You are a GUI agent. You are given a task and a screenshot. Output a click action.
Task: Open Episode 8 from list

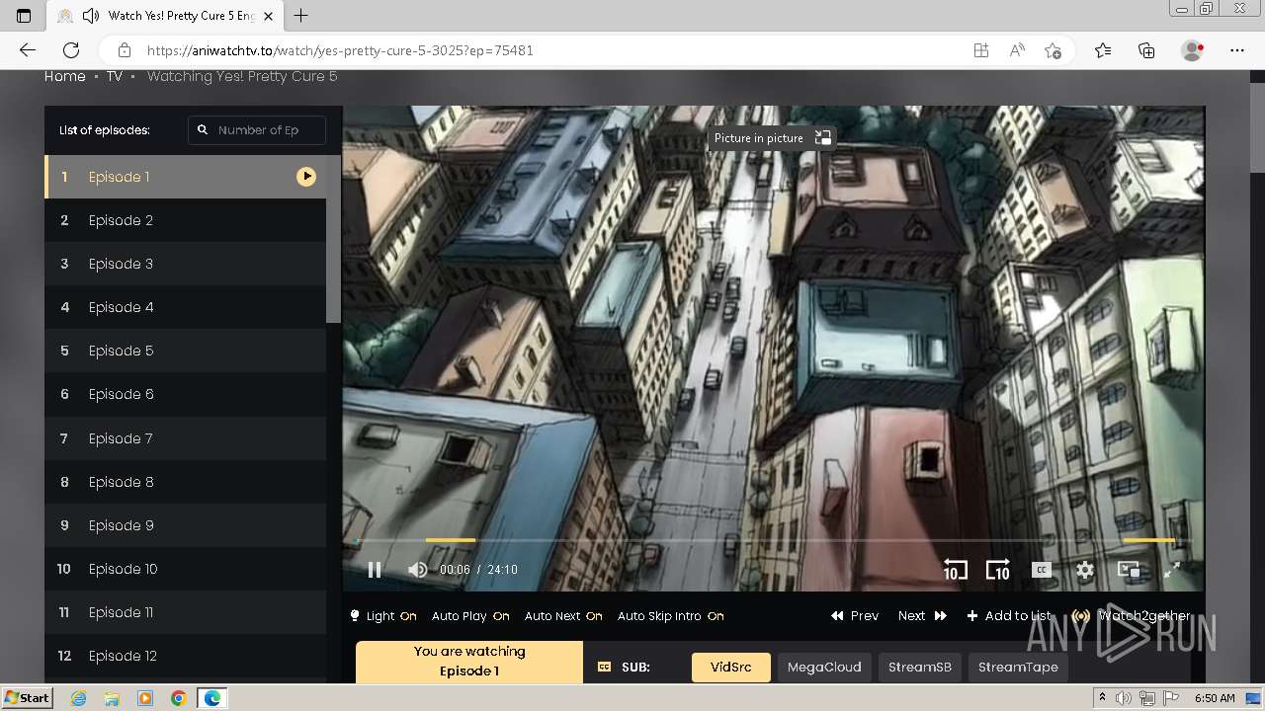pos(186,482)
